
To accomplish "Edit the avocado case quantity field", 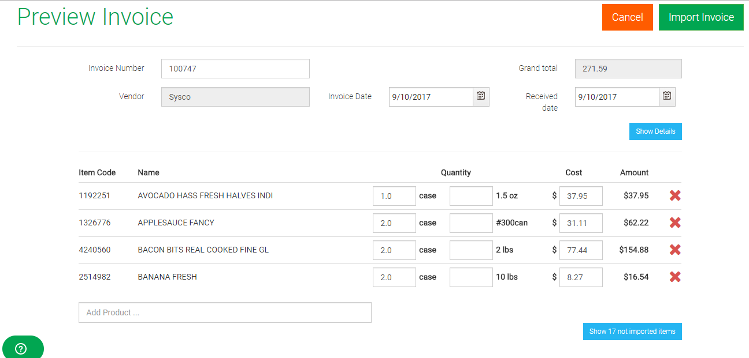I will pos(394,196).
